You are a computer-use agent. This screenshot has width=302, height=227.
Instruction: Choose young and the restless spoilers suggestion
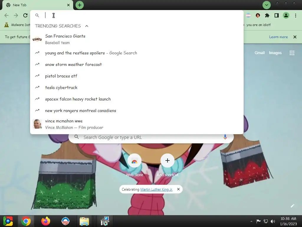(x=137, y=53)
